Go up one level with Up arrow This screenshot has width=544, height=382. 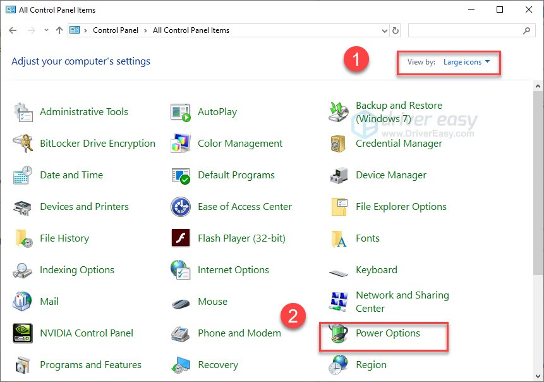coord(59,30)
